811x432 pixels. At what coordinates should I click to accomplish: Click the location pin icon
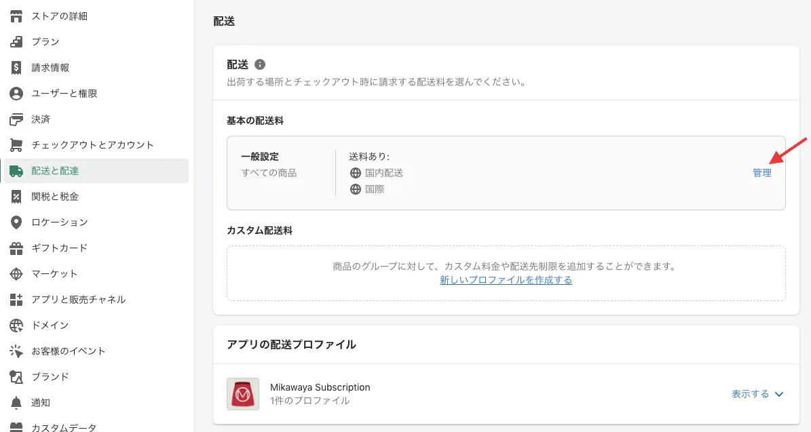tap(16, 222)
